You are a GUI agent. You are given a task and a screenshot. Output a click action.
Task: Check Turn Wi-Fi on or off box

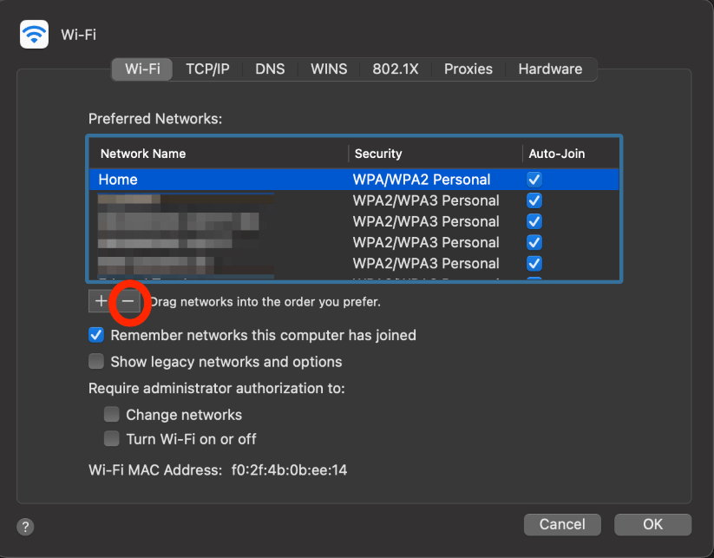tap(112, 439)
